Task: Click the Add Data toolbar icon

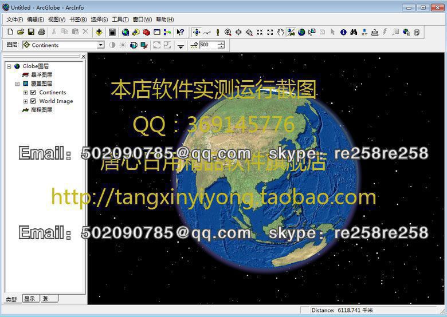Action: click(99, 32)
